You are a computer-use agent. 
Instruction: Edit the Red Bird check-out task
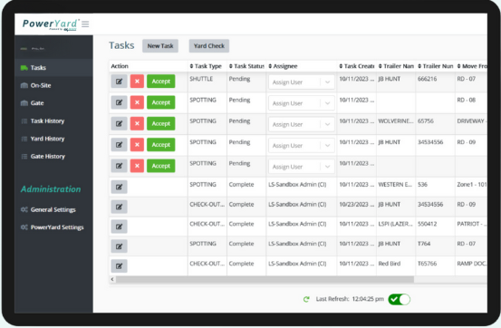pyautogui.click(x=120, y=265)
